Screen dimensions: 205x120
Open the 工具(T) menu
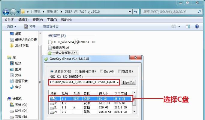click(x=52, y=20)
